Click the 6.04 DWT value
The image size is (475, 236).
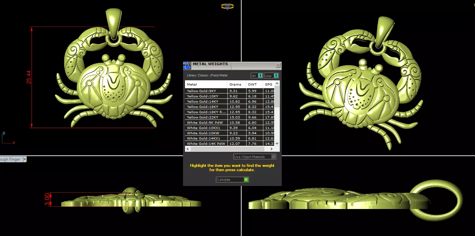252,128
